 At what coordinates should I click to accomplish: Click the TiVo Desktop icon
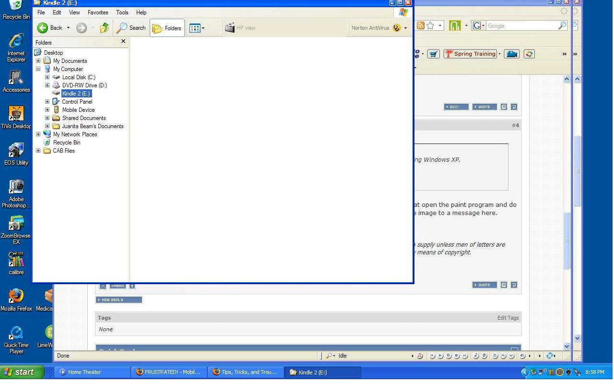point(16,118)
